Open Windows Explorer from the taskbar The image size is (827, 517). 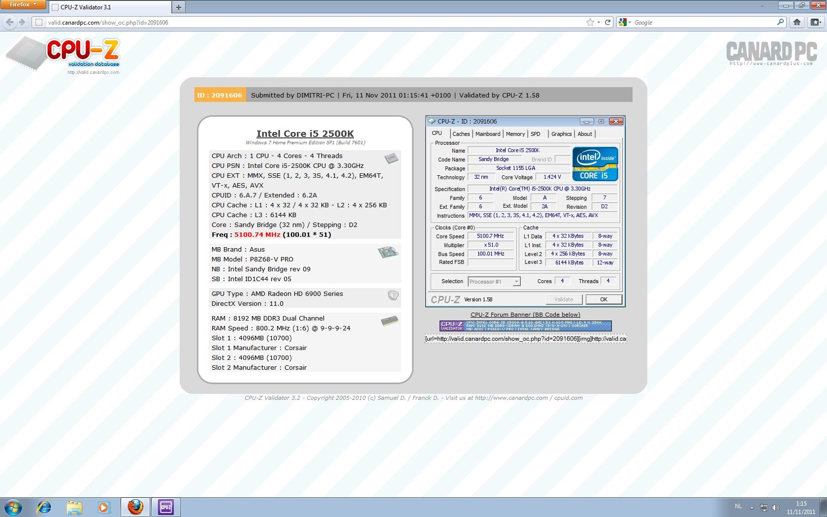point(74,507)
